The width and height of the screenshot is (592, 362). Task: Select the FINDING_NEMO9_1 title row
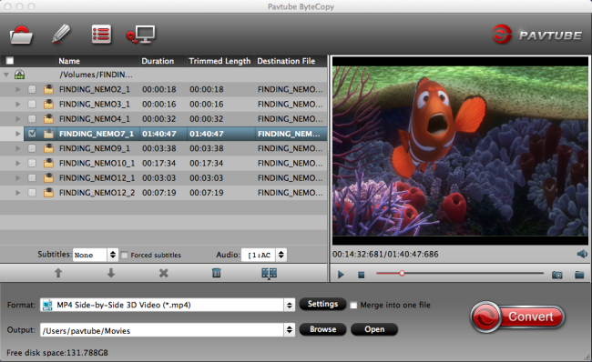click(163, 148)
